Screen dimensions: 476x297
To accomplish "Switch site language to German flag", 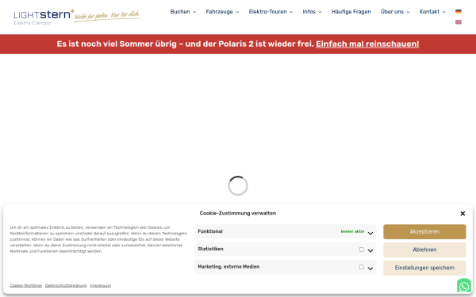I will tap(459, 12).
